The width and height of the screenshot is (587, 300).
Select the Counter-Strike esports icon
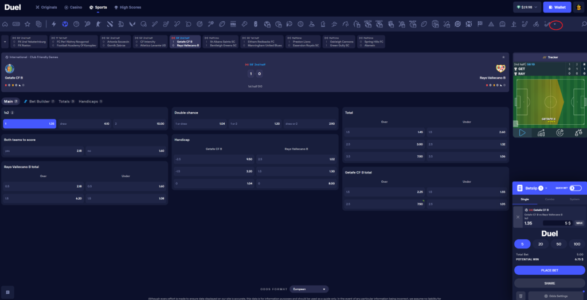click(x=99, y=24)
